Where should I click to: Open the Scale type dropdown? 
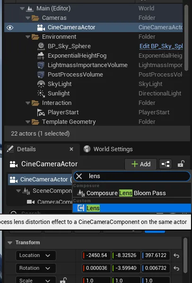click(x=36, y=280)
